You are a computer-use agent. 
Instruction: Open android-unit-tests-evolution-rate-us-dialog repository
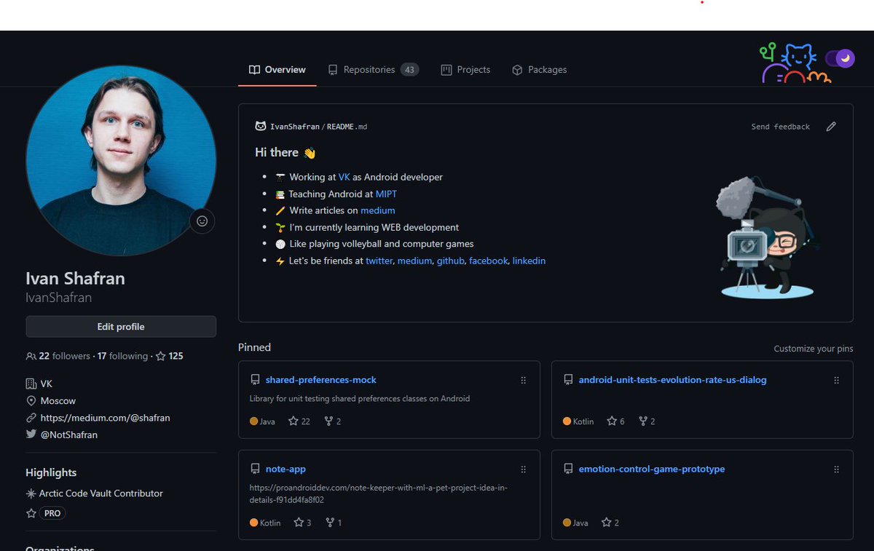point(673,380)
